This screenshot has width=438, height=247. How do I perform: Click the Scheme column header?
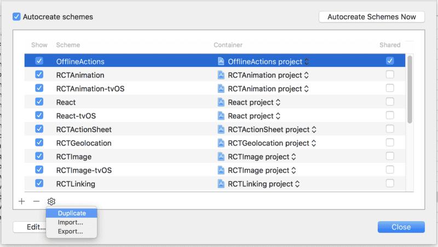[68, 45]
